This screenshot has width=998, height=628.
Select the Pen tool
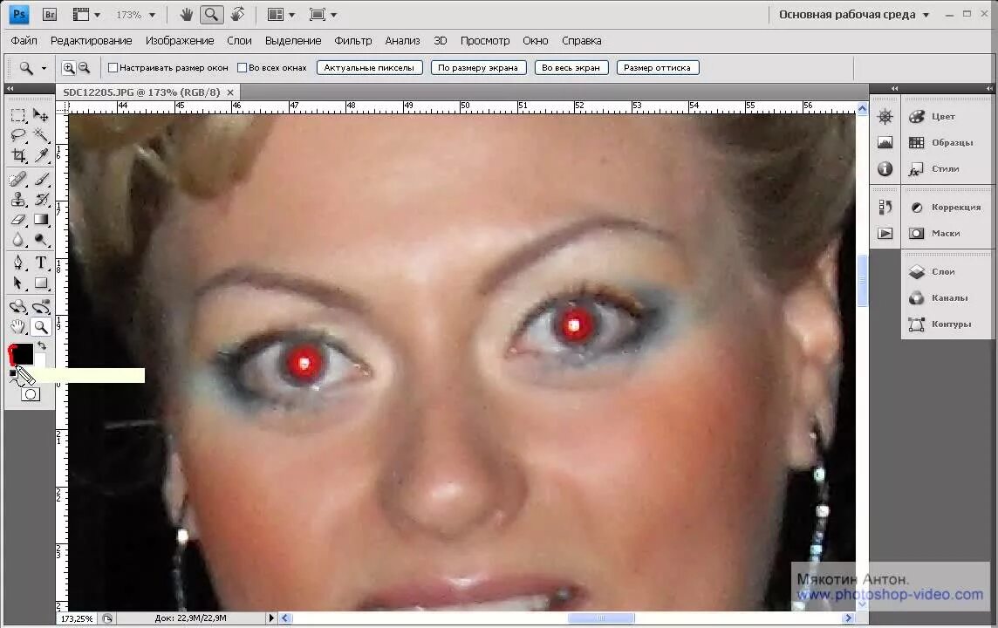coord(17,263)
